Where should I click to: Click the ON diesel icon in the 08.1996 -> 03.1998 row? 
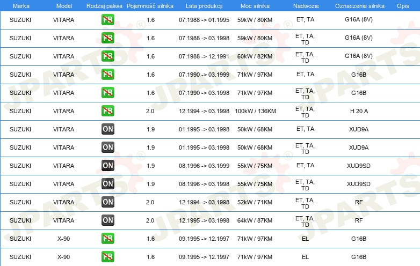[107, 183]
